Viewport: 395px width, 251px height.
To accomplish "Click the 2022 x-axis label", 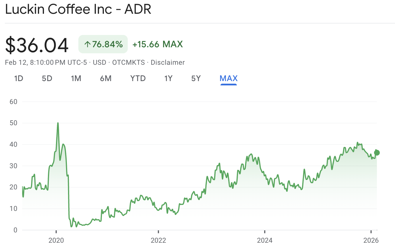I will coord(158,240).
